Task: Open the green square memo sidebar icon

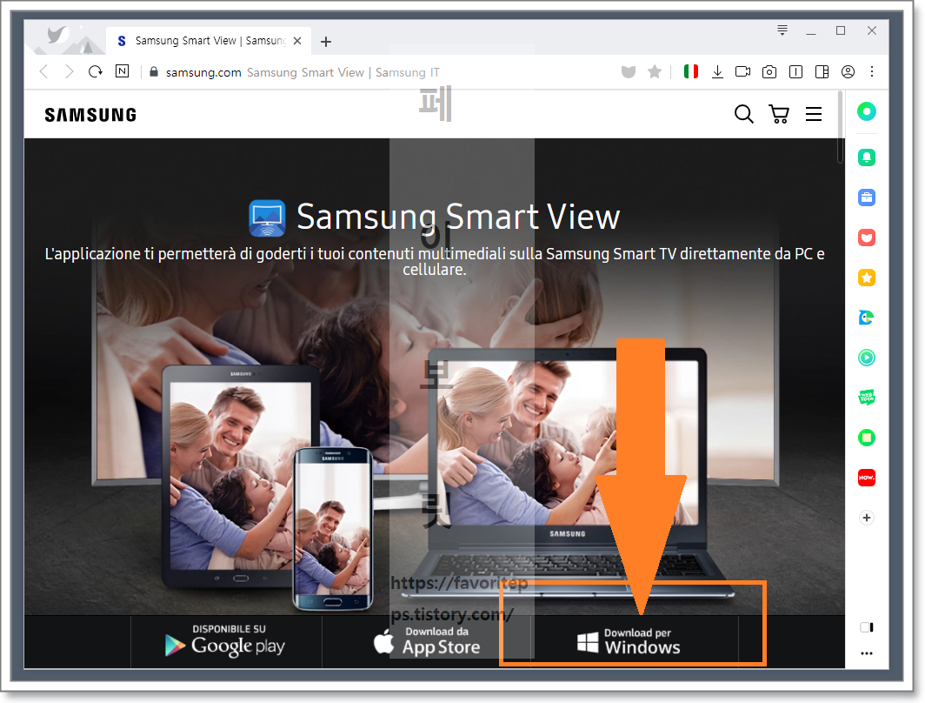Action: tap(866, 438)
